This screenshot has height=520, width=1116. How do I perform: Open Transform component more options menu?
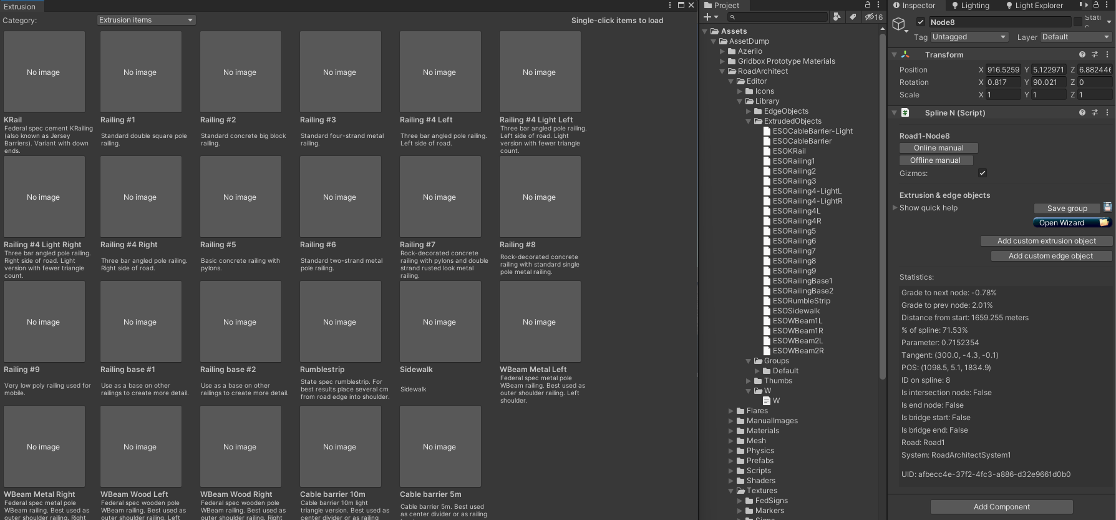tap(1107, 55)
